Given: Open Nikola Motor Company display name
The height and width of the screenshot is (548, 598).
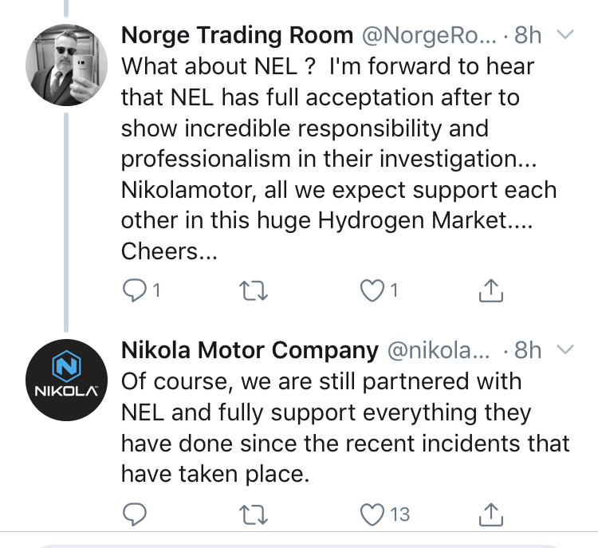Looking at the screenshot, I should click(x=249, y=350).
